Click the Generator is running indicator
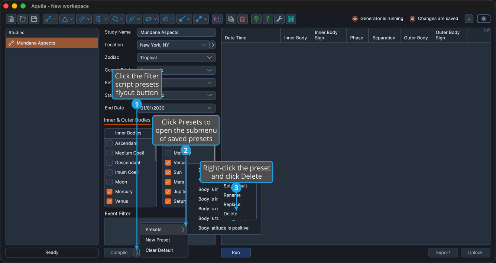This screenshot has height=263, width=496. coord(378,19)
